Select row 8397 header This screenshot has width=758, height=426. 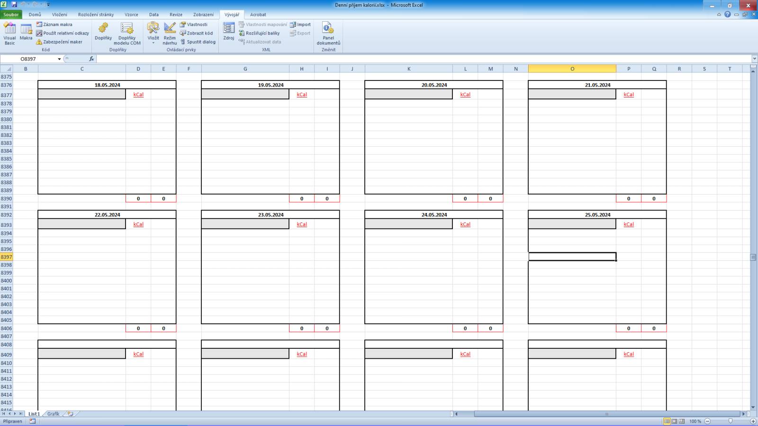(6, 257)
